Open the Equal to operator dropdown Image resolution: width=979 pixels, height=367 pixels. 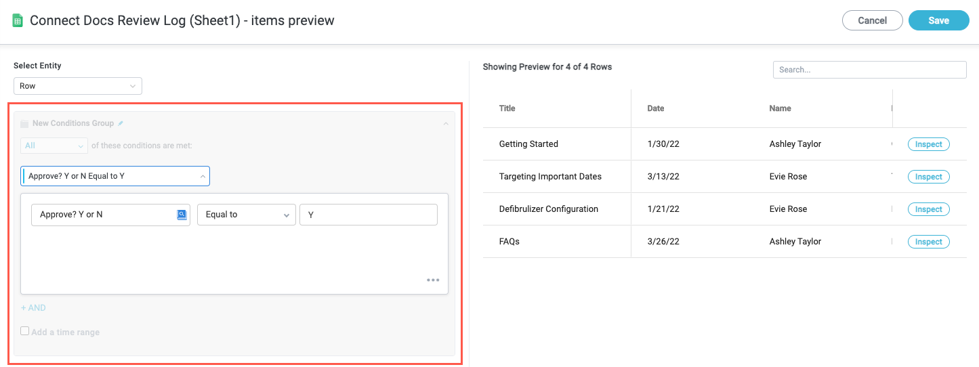[x=246, y=215]
